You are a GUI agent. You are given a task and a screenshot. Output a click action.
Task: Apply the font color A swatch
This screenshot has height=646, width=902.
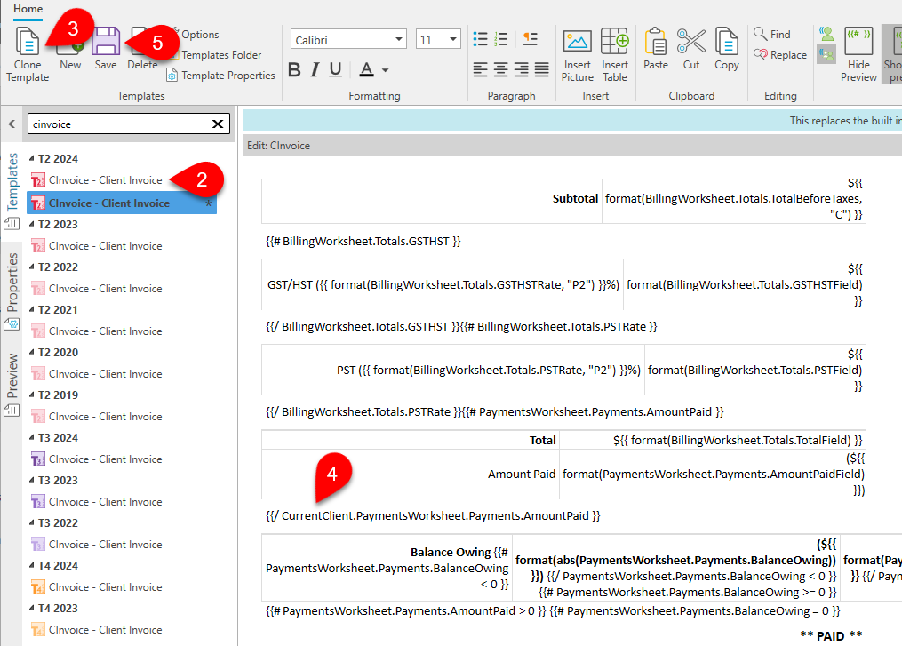pos(366,69)
